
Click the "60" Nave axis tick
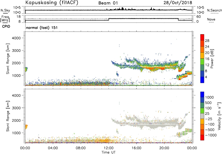click(x=198, y=17)
